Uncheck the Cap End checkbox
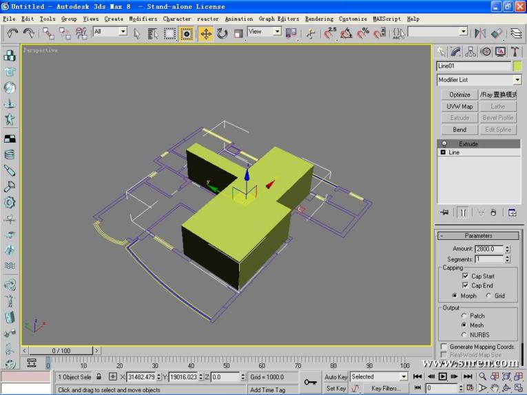This screenshot has height=395, width=527. click(x=466, y=285)
